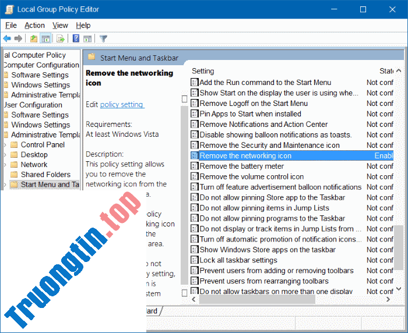Image resolution: width=408 pixels, height=333 pixels.
Task: Click the icon beside Remove the volume control icon
Action: pyautogui.click(x=194, y=176)
